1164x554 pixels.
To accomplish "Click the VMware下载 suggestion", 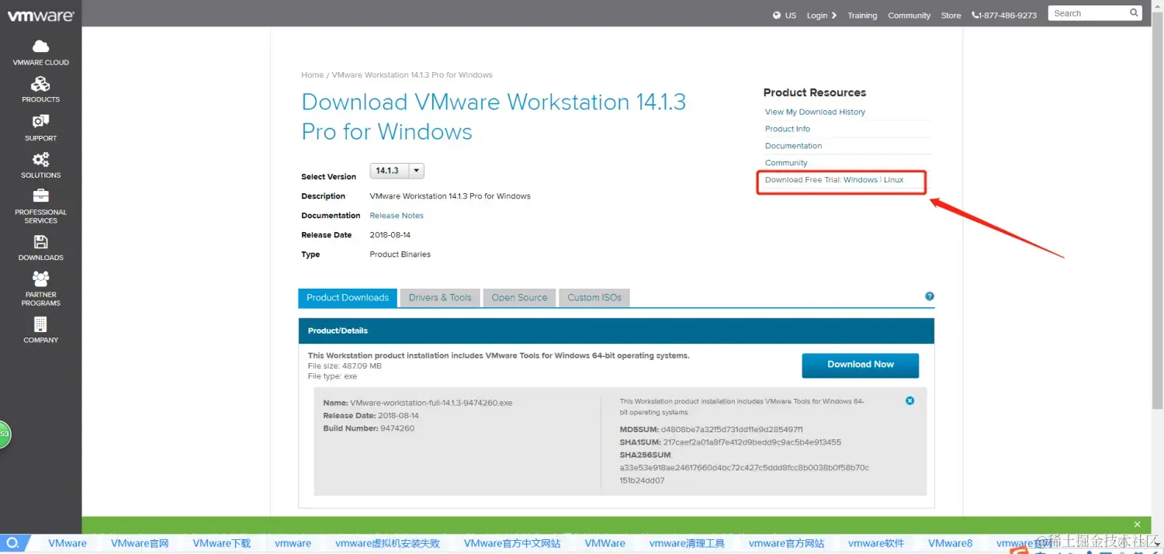I will coord(222,543).
